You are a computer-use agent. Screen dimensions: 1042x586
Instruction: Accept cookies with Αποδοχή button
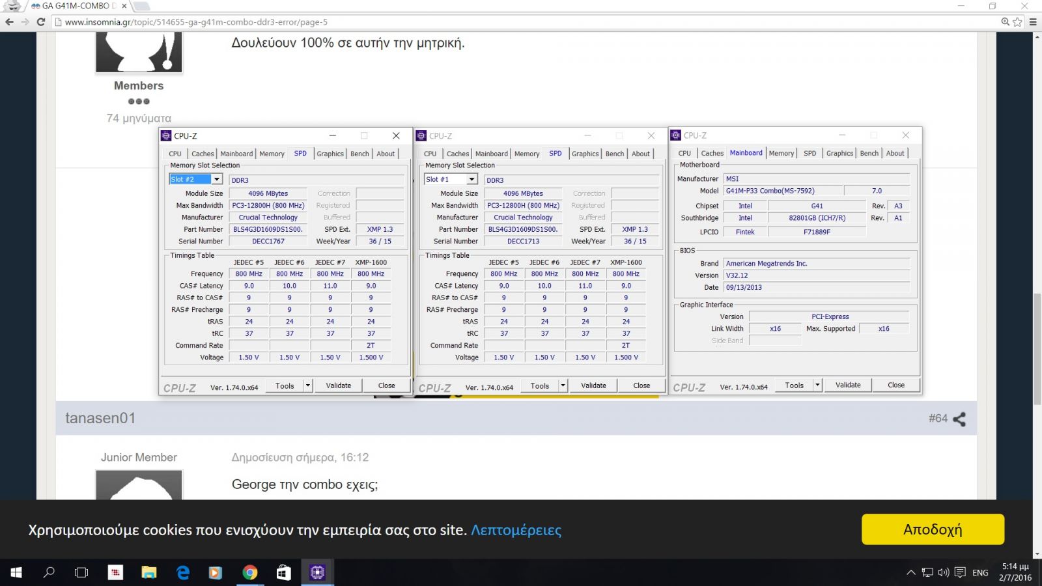point(933,529)
